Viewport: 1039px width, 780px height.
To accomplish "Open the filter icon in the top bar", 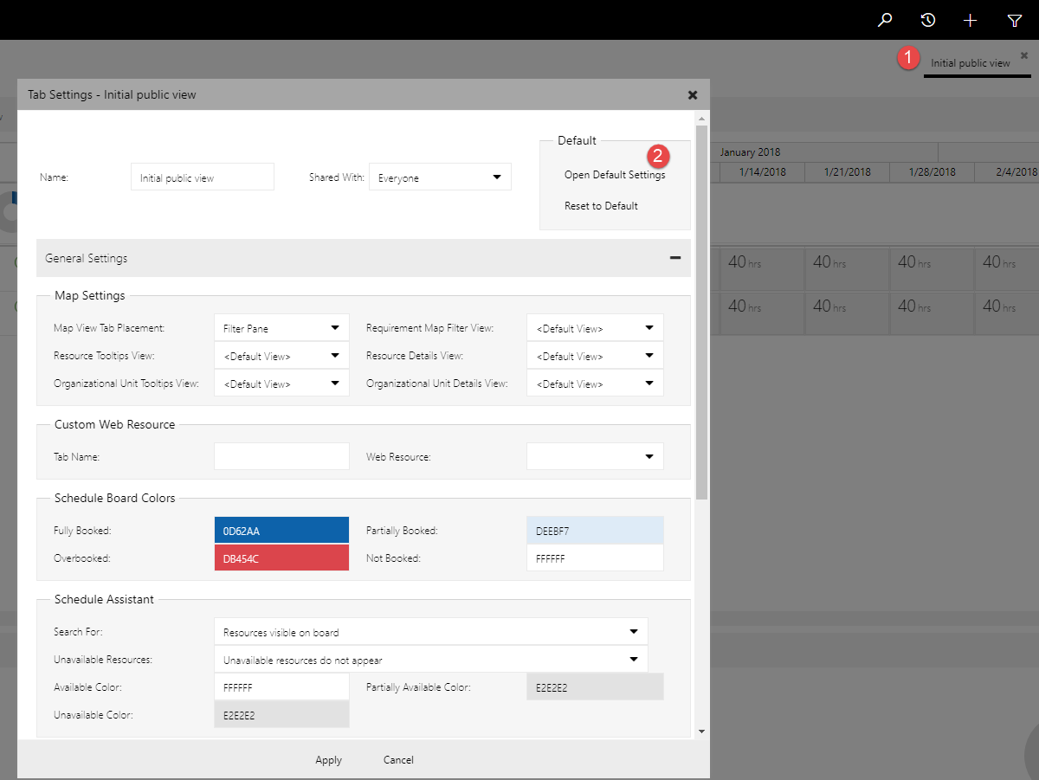I will click(x=1014, y=20).
